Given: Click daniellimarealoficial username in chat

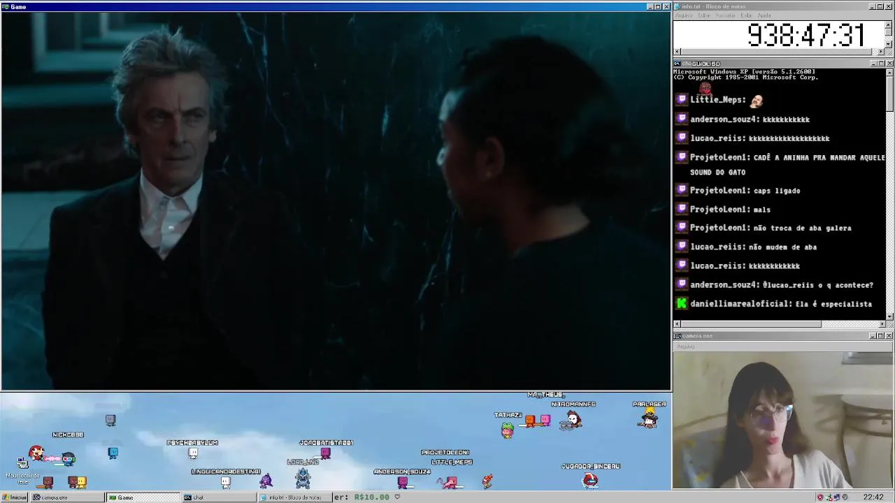Looking at the screenshot, I should pos(740,304).
